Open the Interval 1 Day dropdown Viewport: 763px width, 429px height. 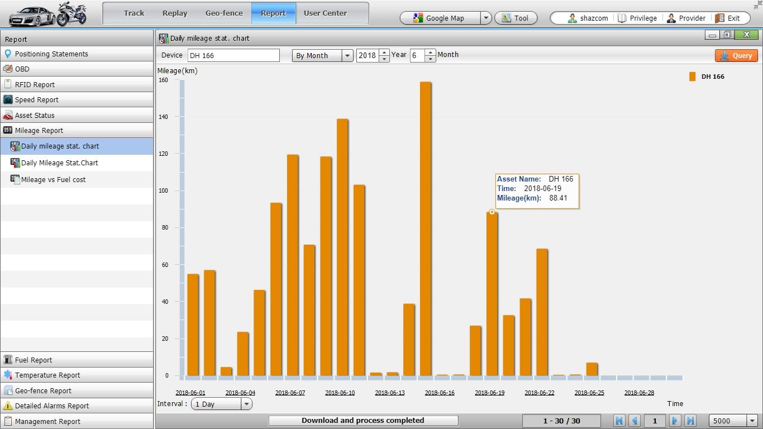pyautogui.click(x=246, y=404)
